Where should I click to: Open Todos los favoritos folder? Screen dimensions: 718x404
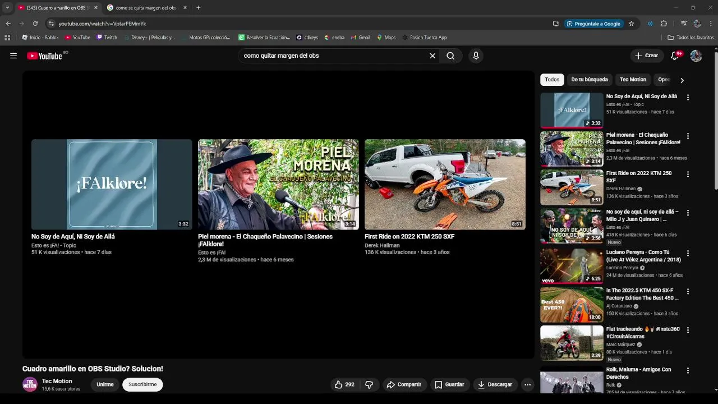pos(691,38)
